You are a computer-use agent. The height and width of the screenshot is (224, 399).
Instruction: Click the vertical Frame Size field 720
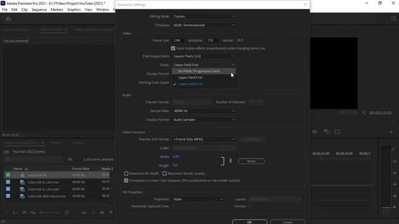pos(213,40)
